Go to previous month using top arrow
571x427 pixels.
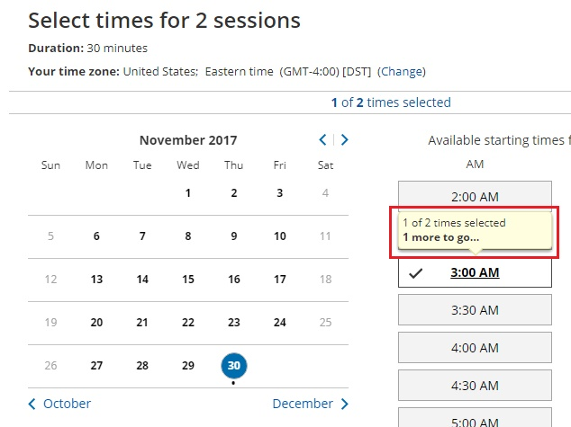pyautogui.click(x=324, y=139)
